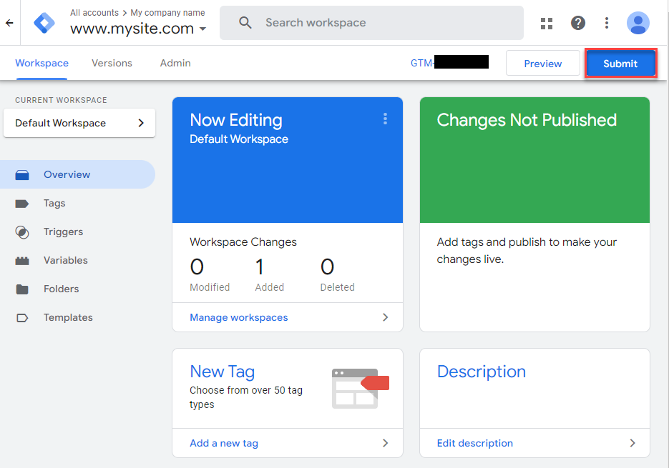Click the Manage workspaces chevron arrow
Viewport: 669px width, 468px height.
click(385, 317)
